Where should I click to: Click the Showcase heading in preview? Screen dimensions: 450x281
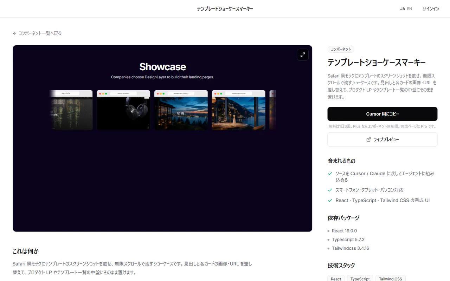[162, 67]
